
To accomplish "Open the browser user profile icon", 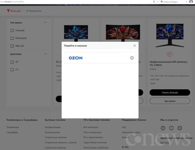I will tap(191, 1).
